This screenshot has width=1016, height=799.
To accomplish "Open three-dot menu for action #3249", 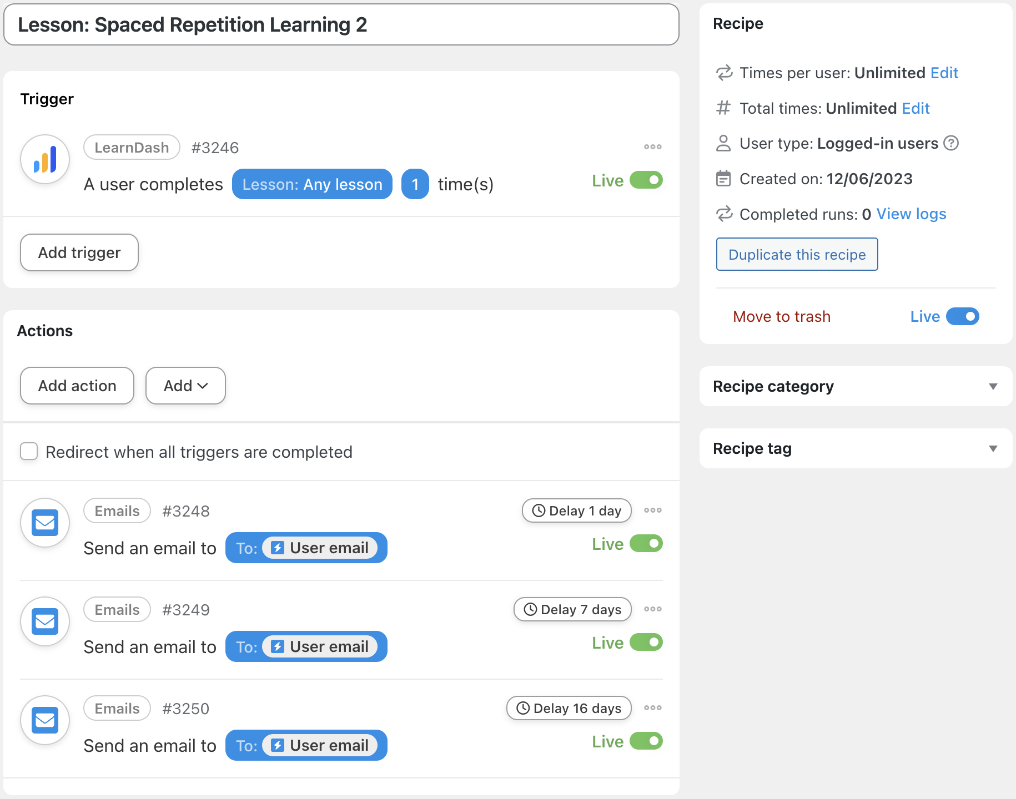I will [652, 609].
